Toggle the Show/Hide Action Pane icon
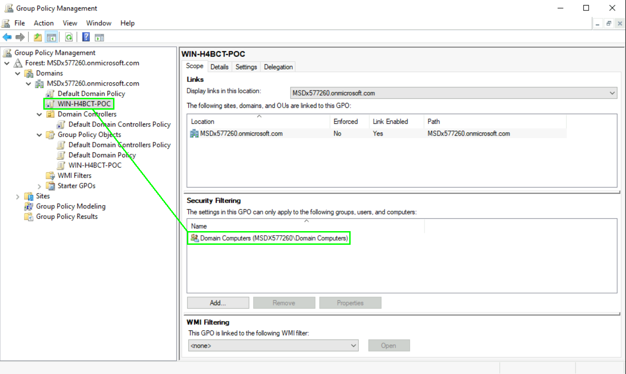The height and width of the screenshot is (374, 626). click(x=99, y=37)
